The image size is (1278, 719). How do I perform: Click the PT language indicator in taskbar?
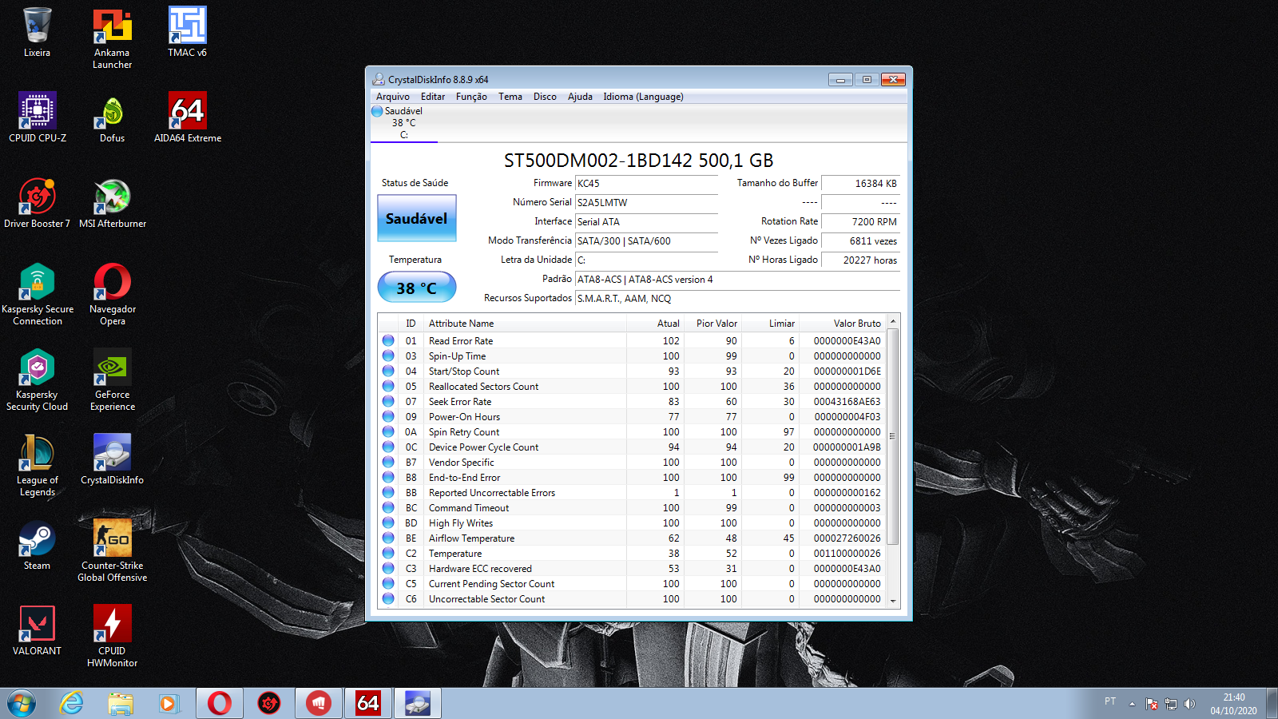[x=1110, y=701]
